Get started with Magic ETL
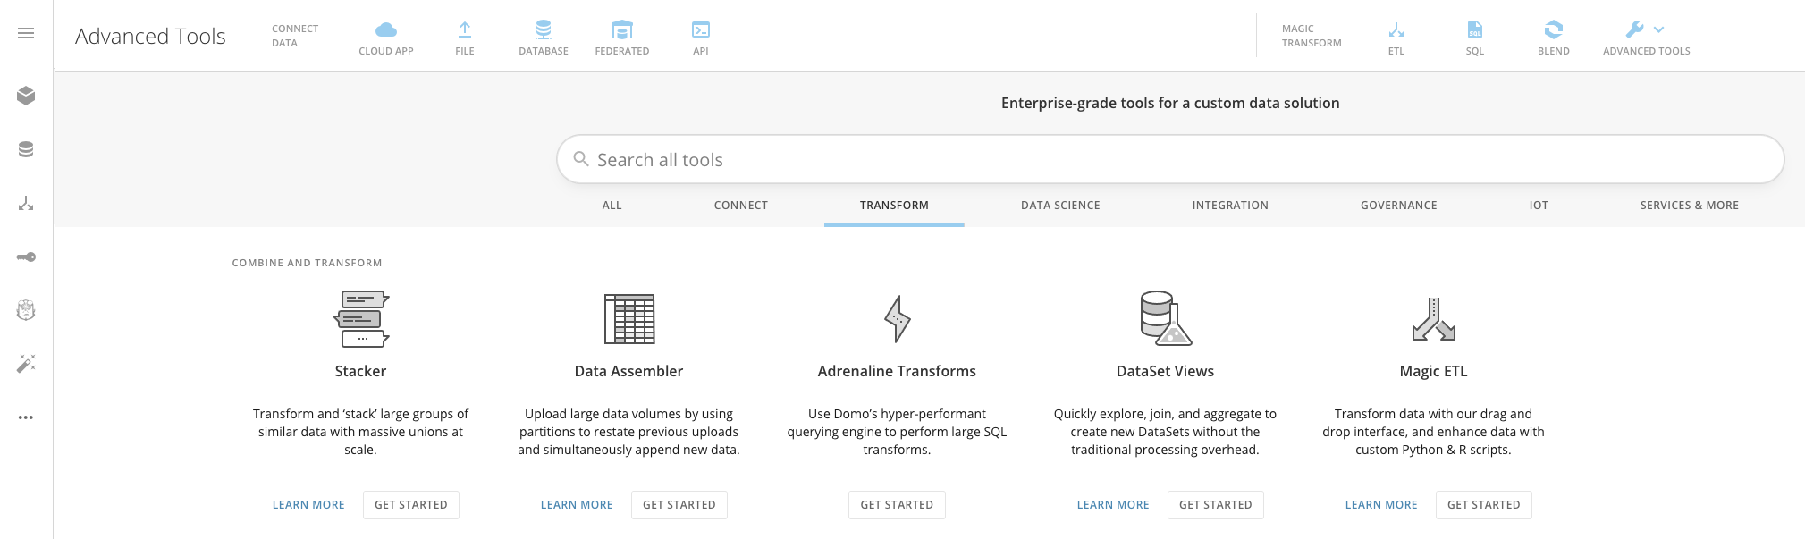1805x539 pixels. [x=1484, y=505]
